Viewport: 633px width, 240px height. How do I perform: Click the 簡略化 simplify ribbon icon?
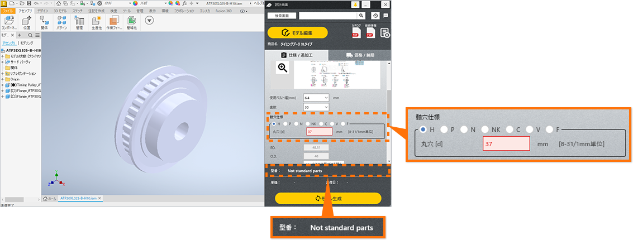coord(131,22)
